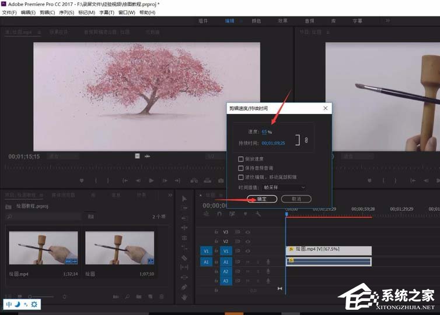This screenshot has height=315, width=440.
Task: Click the speed/duration link chain icon
Action: [306, 140]
